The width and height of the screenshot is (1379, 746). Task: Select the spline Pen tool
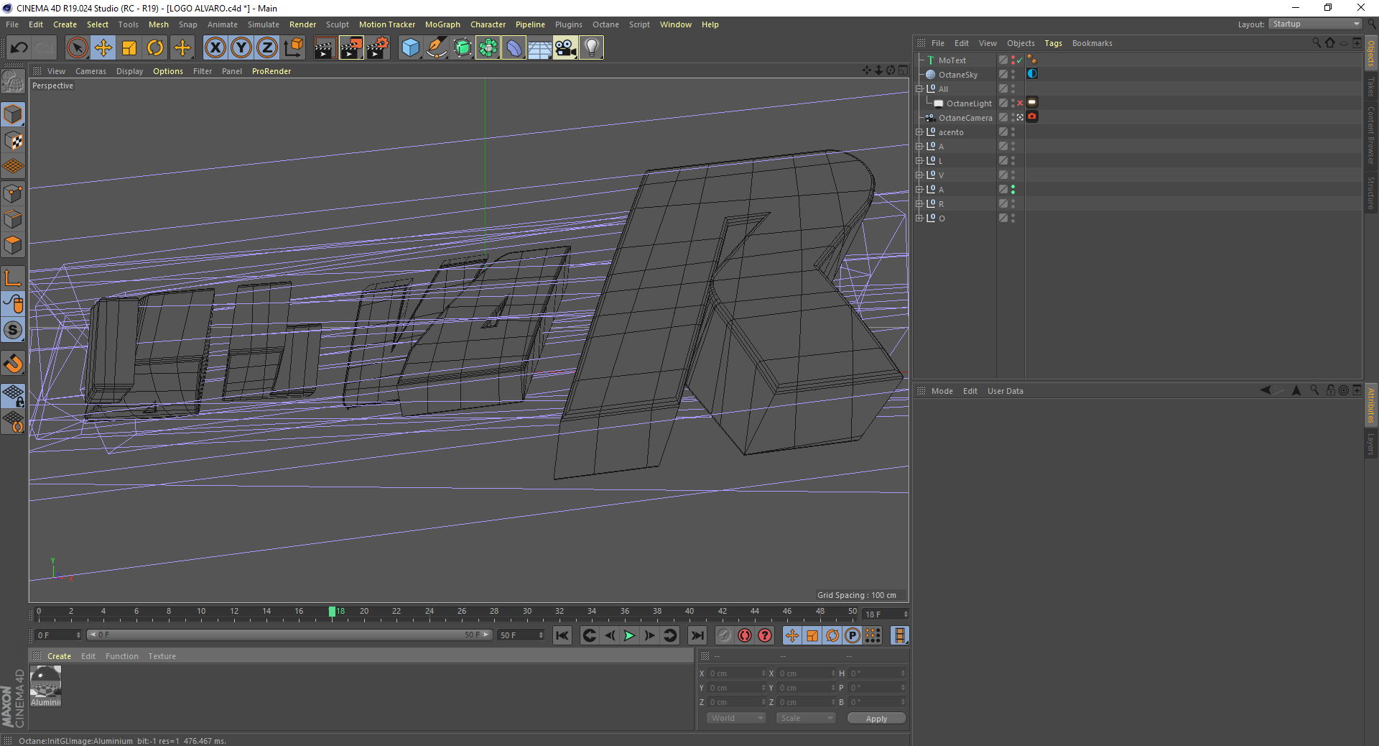[x=436, y=48]
